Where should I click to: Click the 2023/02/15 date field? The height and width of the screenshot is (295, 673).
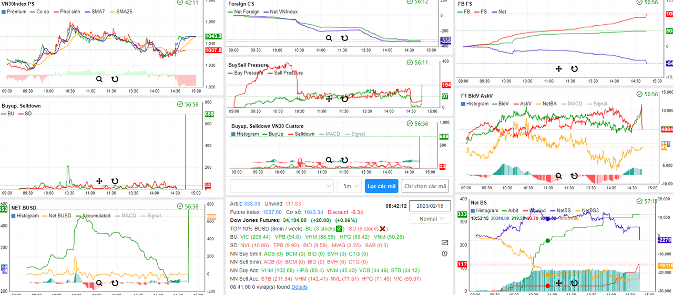[430, 206]
